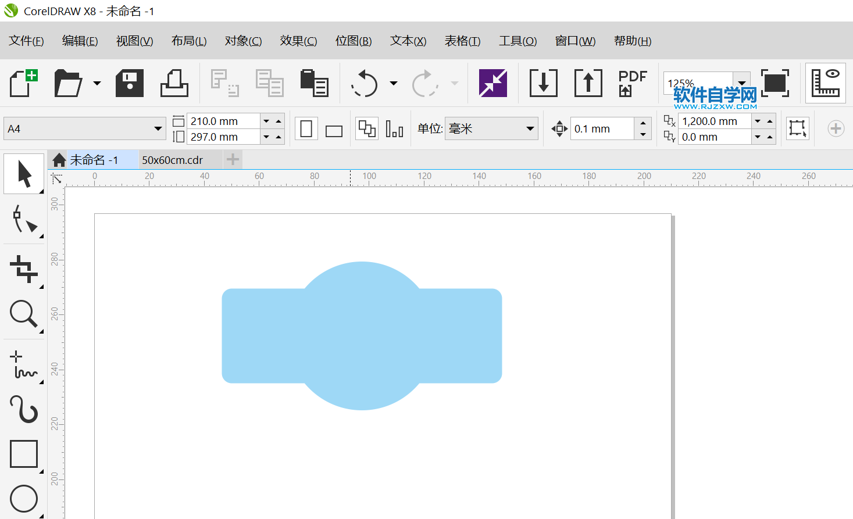Image resolution: width=853 pixels, height=519 pixels.
Task: Click the Cut icon
Action: (224, 83)
